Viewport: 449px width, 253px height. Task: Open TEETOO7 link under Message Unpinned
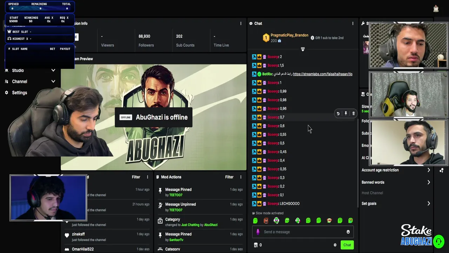tap(176, 210)
